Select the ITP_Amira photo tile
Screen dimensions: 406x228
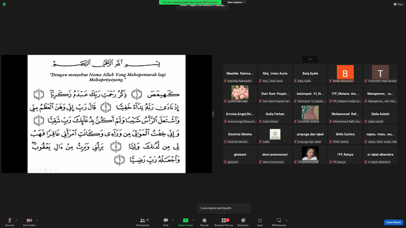[310, 155]
